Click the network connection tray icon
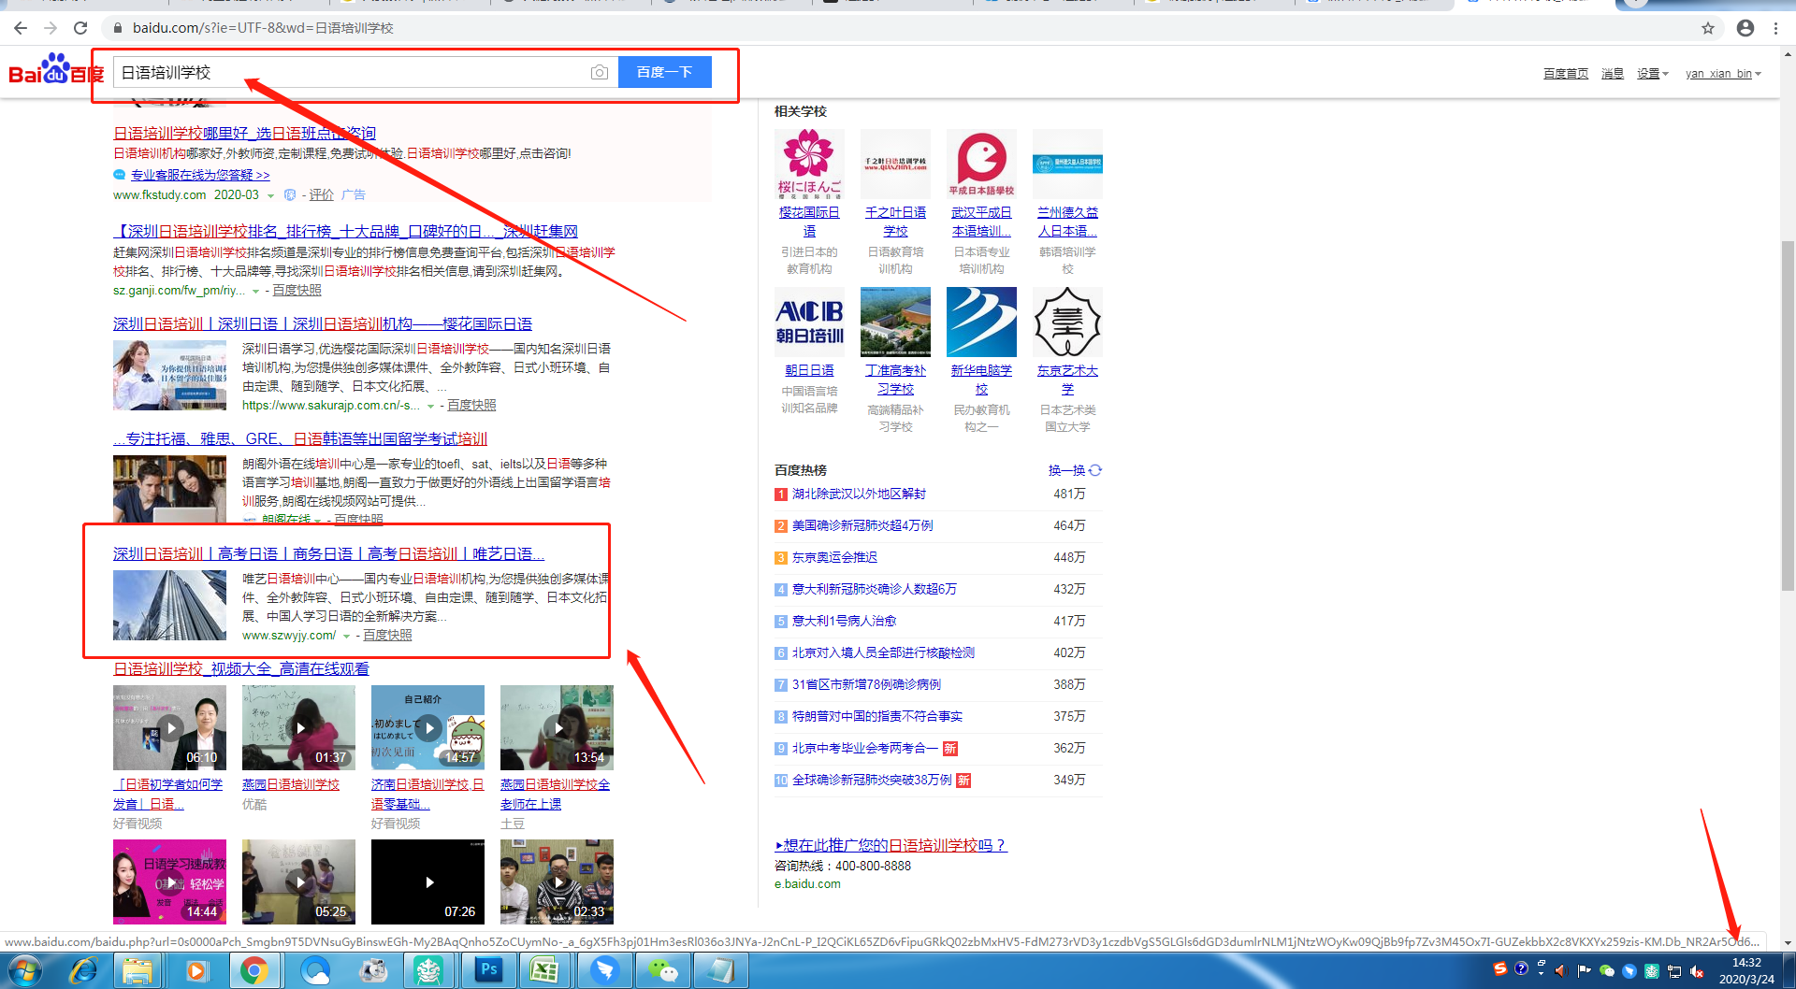This screenshot has height=989, width=1796. tap(1674, 971)
